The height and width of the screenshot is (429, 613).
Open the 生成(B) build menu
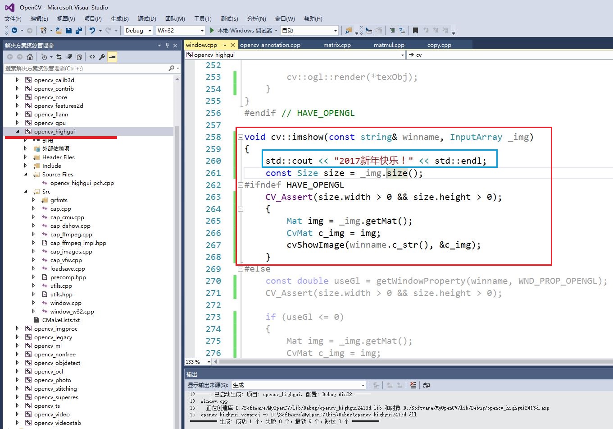coord(119,18)
